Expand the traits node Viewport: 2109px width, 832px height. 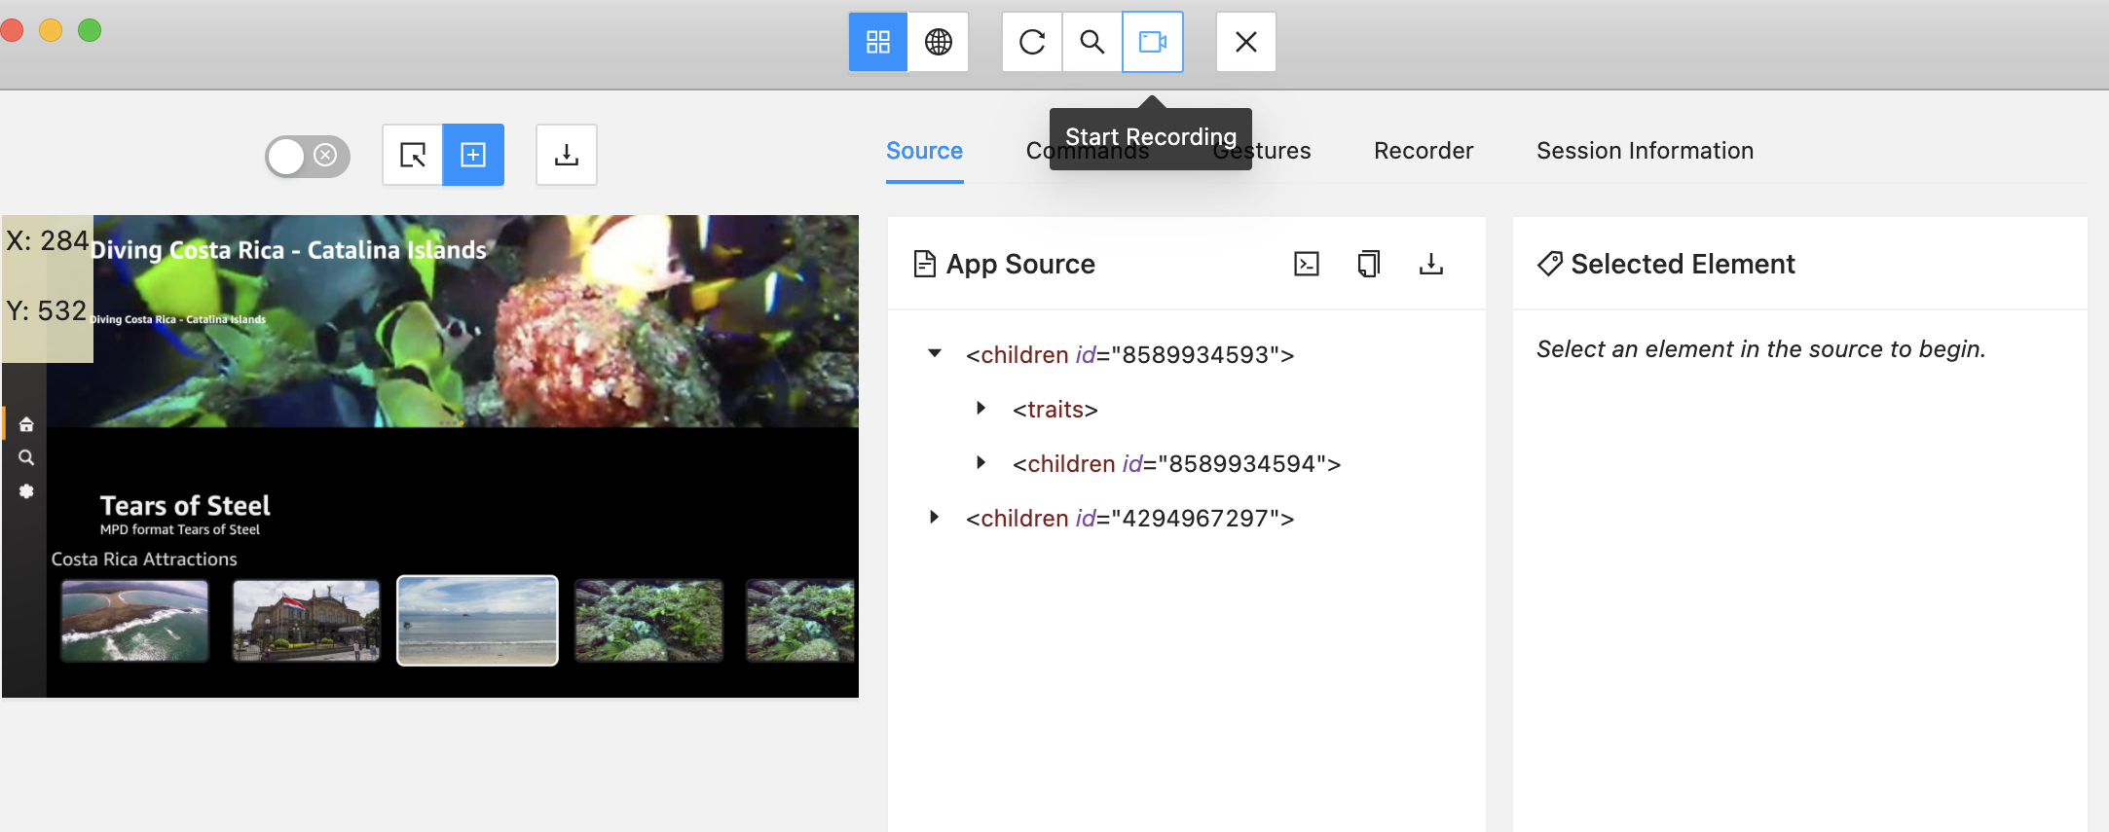pyautogui.click(x=980, y=409)
